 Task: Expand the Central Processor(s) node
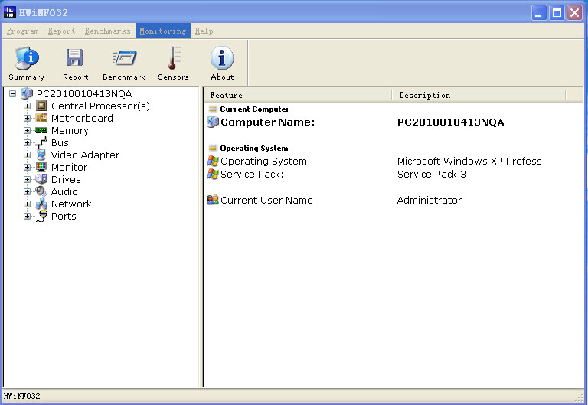pos(28,106)
